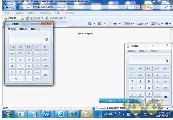This screenshot has width=173, height=120.
Task: Click the printer icon in command bar
Action: [x=115, y=24]
